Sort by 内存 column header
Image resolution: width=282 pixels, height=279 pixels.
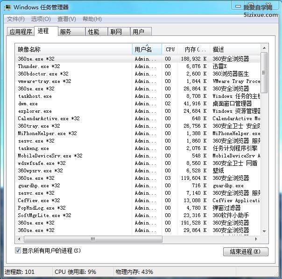click(193, 49)
